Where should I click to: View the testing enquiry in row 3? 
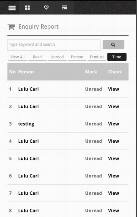[114, 124]
